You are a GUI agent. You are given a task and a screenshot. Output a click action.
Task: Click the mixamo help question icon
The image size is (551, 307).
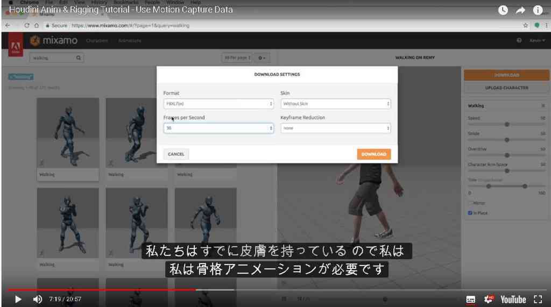coord(519,40)
